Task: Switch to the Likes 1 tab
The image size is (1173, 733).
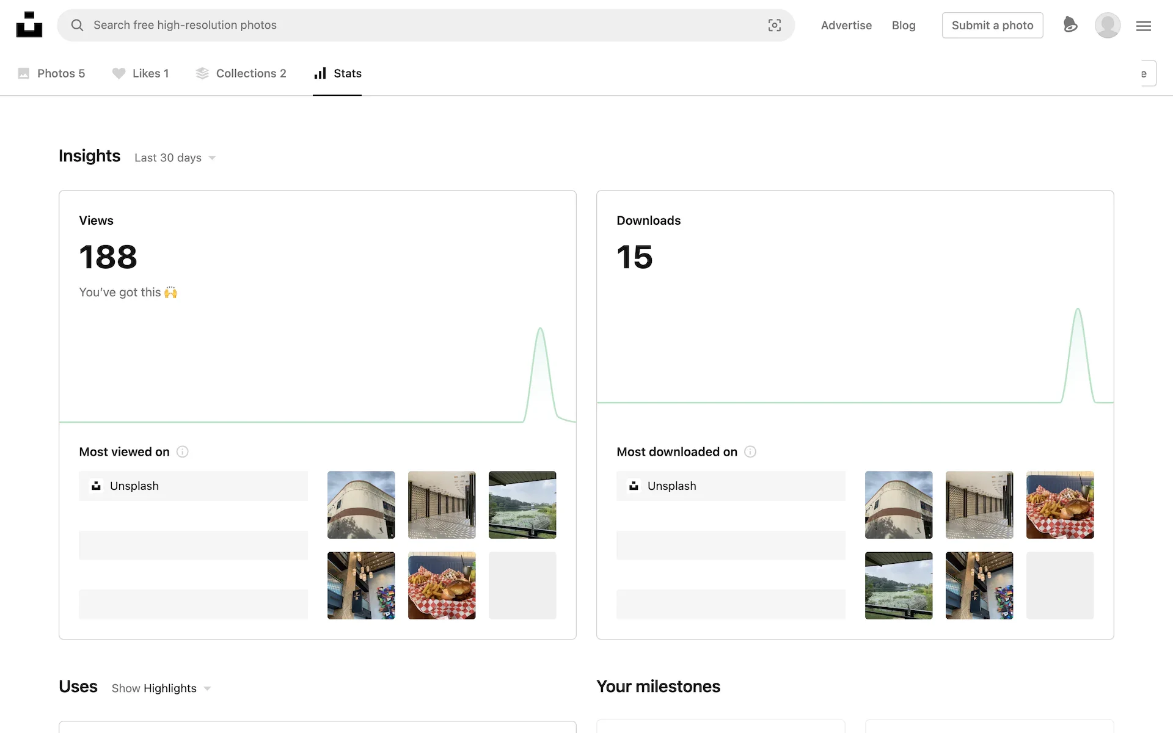Action: coord(141,73)
